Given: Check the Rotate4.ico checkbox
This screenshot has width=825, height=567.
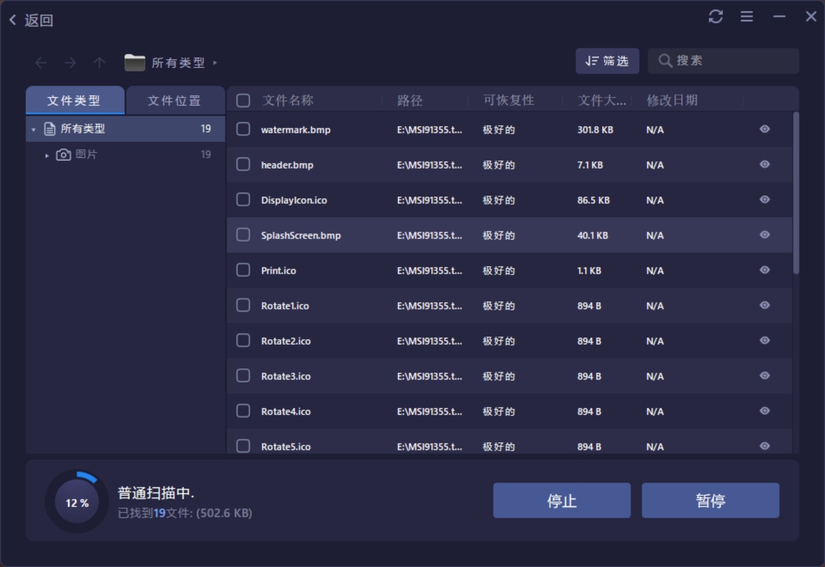Looking at the screenshot, I should (x=243, y=411).
